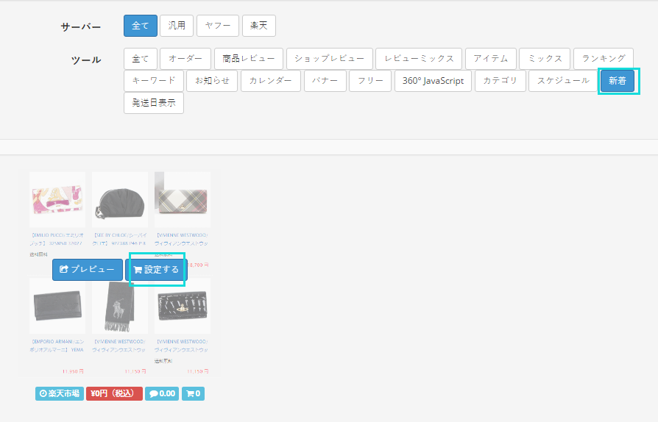Choose the アイテム tool filter
This screenshot has height=422, width=658.
[491, 59]
